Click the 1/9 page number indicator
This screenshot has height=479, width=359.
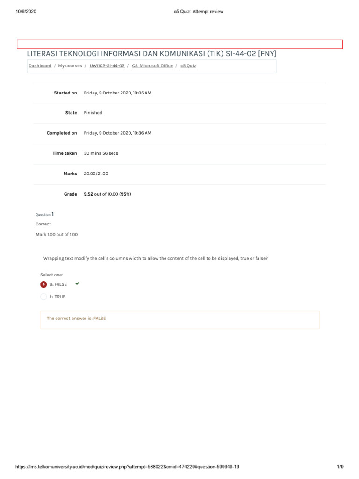340,467
